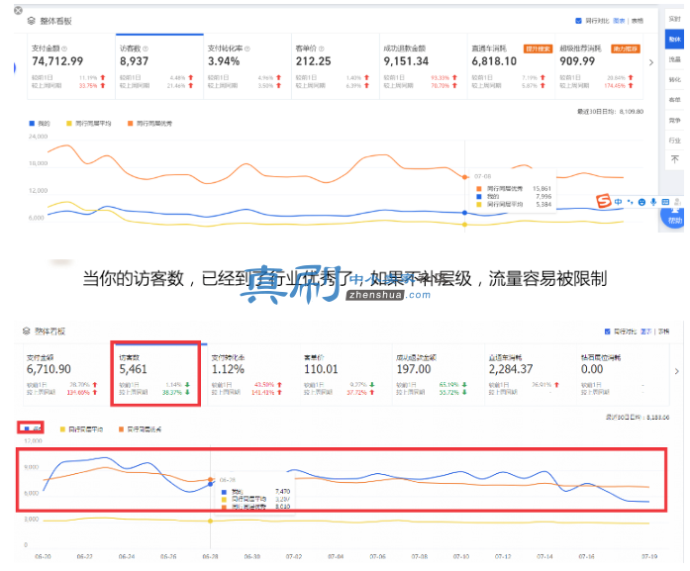Open the 客单 sidebar tab
690x571 pixels.
coord(674,100)
